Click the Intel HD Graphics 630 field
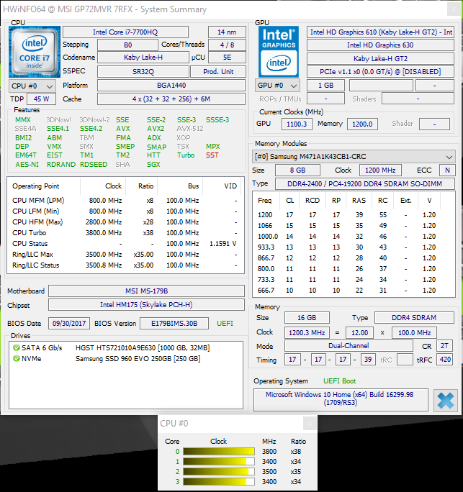 click(x=380, y=45)
